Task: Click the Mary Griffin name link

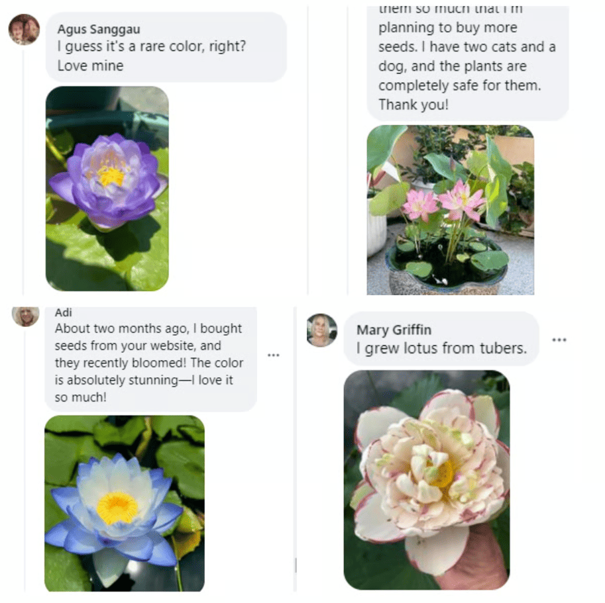Action: (394, 330)
